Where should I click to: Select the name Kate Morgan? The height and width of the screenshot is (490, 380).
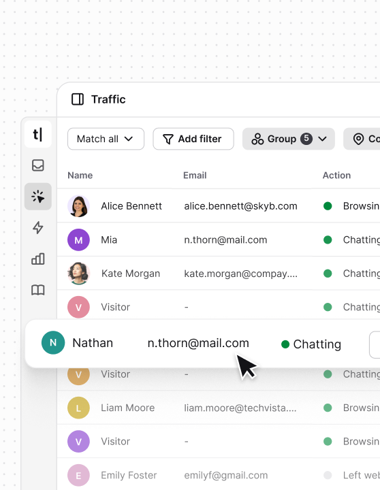coord(131,274)
